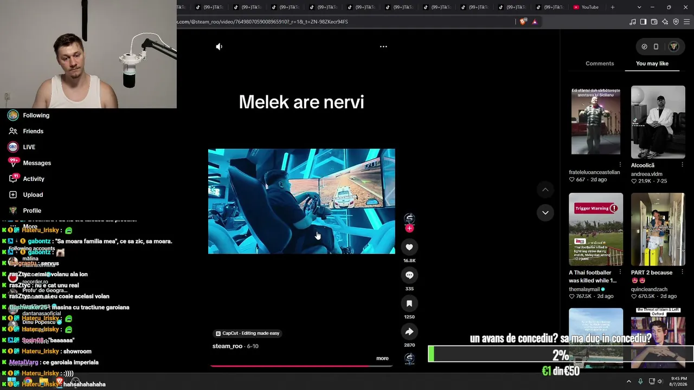Open the Brave Wallet icon
This screenshot has width=694, height=390.
pos(654,22)
